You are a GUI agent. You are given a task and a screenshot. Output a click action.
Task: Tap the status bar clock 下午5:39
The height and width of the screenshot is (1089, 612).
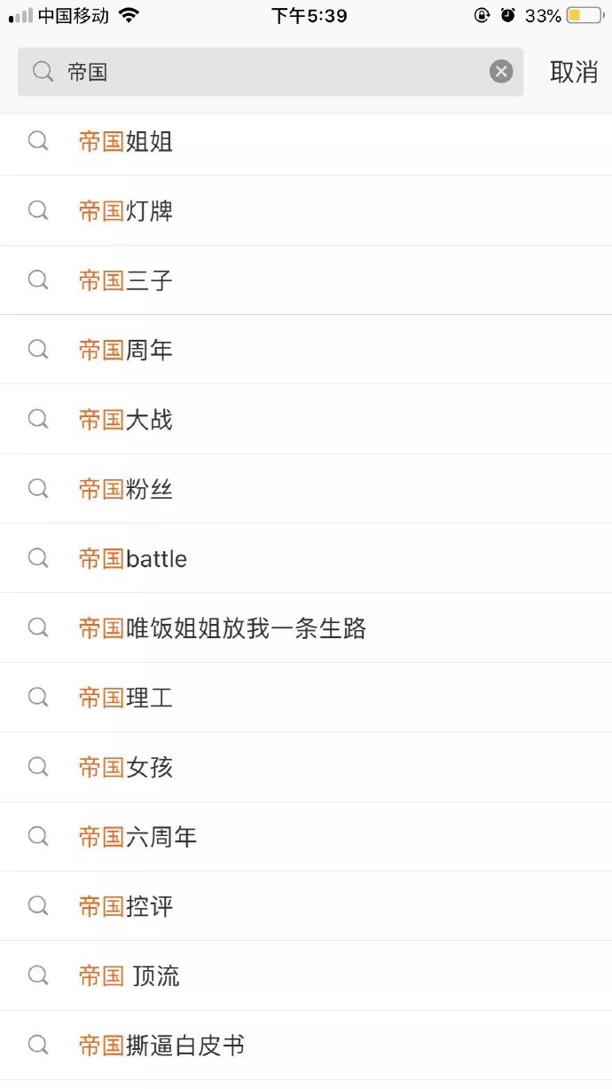point(309,16)
